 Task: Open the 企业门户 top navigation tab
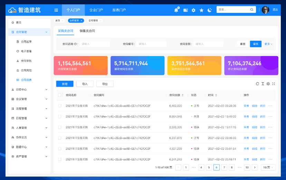point(96,10)
